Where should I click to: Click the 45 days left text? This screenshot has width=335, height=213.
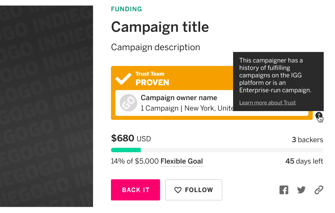coord(304,161)
